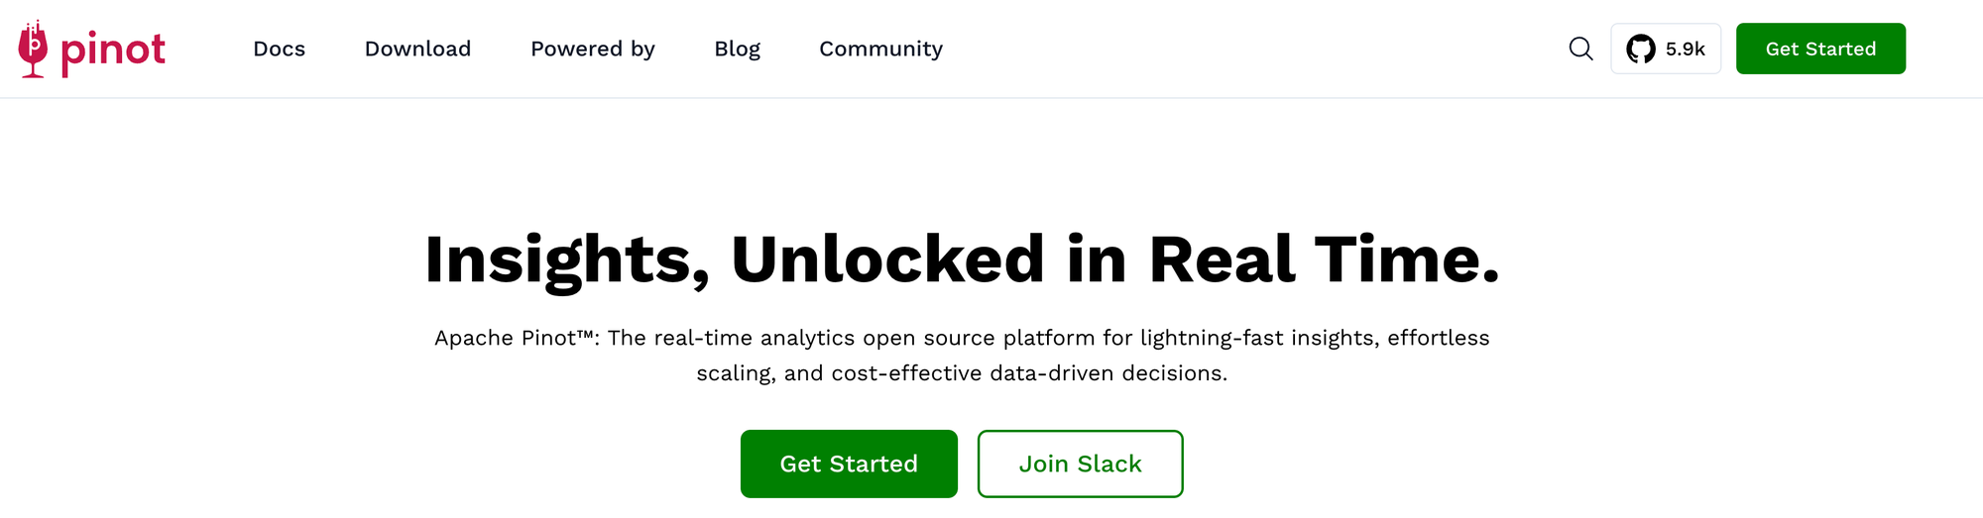Open the Docs menu item
The image size is (1983, 518).
tap(279, 49)
